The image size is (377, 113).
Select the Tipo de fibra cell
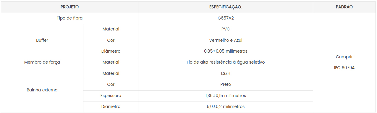tap(69, 18)
